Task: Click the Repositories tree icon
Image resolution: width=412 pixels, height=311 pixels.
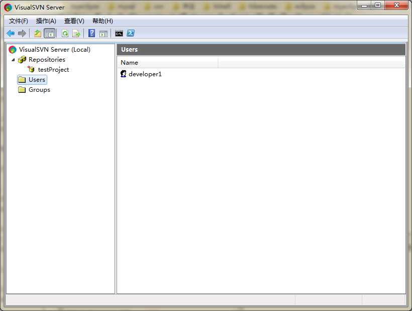Action: 22,60
